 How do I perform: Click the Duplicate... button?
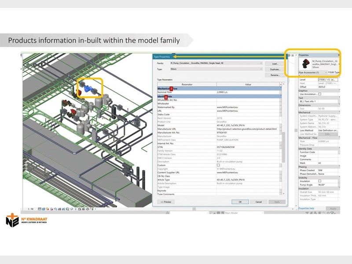(275, 69)
